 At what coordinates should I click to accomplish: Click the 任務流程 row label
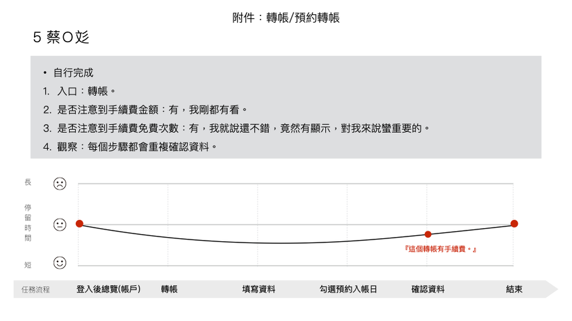click(x=35, y=289)
